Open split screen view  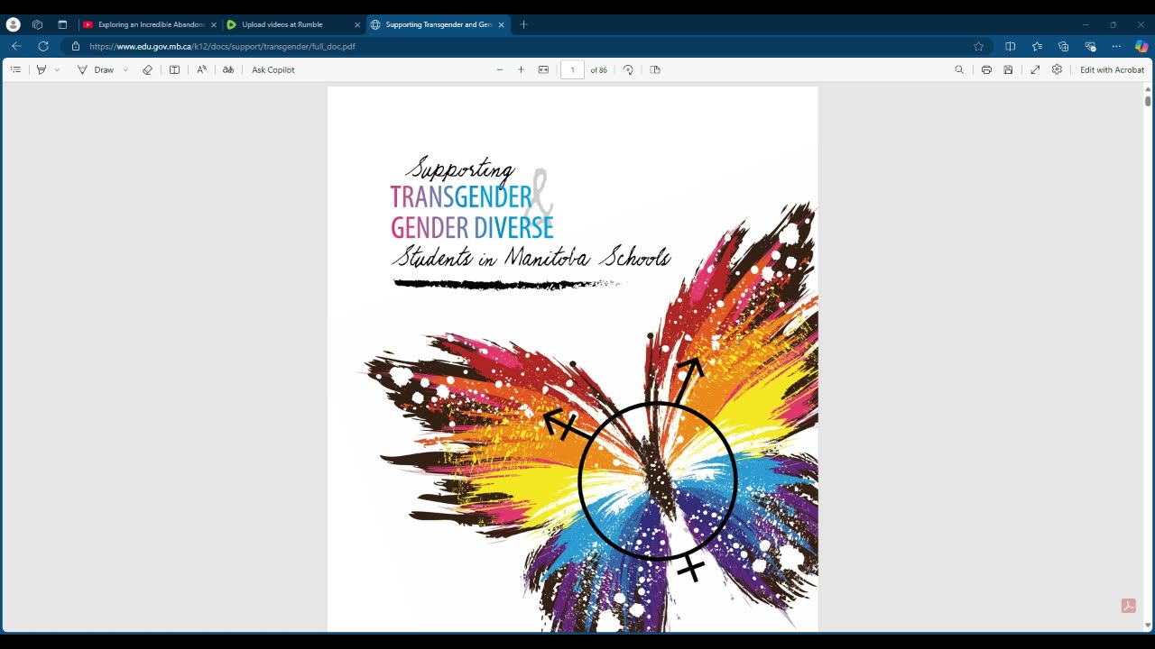[x=1010, y=46]
